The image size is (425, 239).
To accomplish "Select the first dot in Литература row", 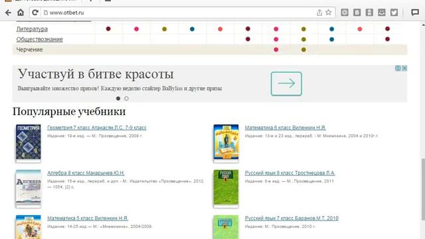I will (108, 29).
